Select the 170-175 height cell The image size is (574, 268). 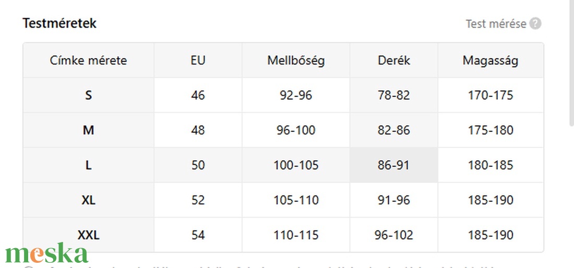tap(491, 95)
